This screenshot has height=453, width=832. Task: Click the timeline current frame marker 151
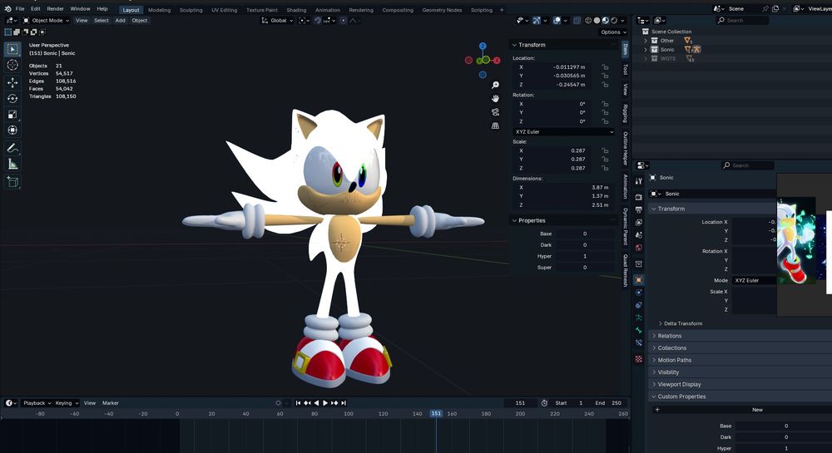click(436, 414)
